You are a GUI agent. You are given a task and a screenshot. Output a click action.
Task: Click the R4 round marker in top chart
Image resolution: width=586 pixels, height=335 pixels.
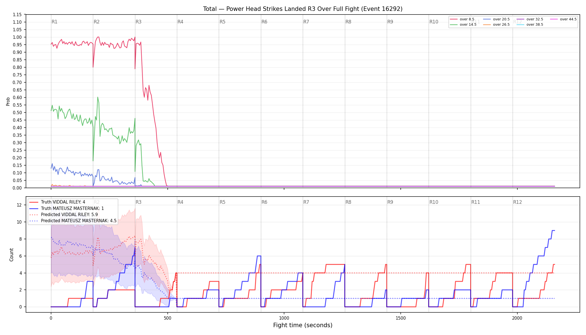180,22
